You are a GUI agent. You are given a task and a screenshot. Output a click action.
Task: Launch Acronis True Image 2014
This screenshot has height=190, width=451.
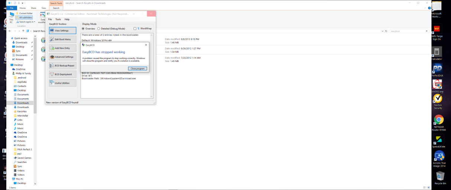click(x=439, y=160)
